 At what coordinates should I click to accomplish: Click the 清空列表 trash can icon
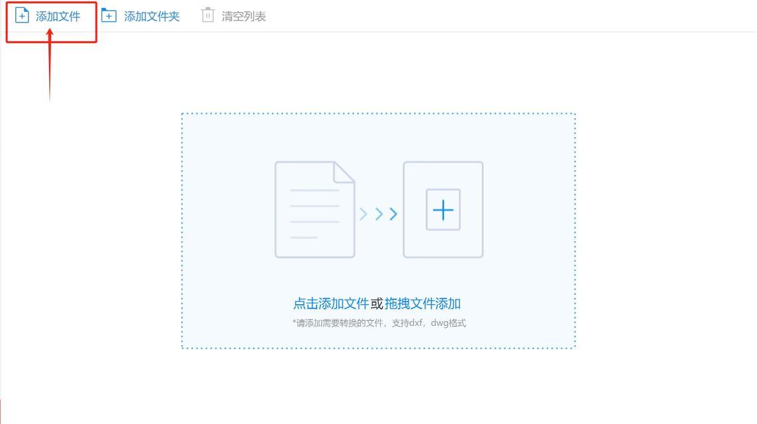coord(208,15)
